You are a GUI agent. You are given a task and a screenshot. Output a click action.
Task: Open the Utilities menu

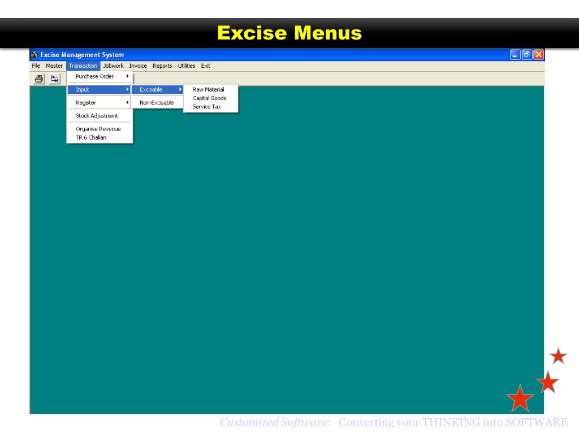pyautogui.click(x=187, y=66)
